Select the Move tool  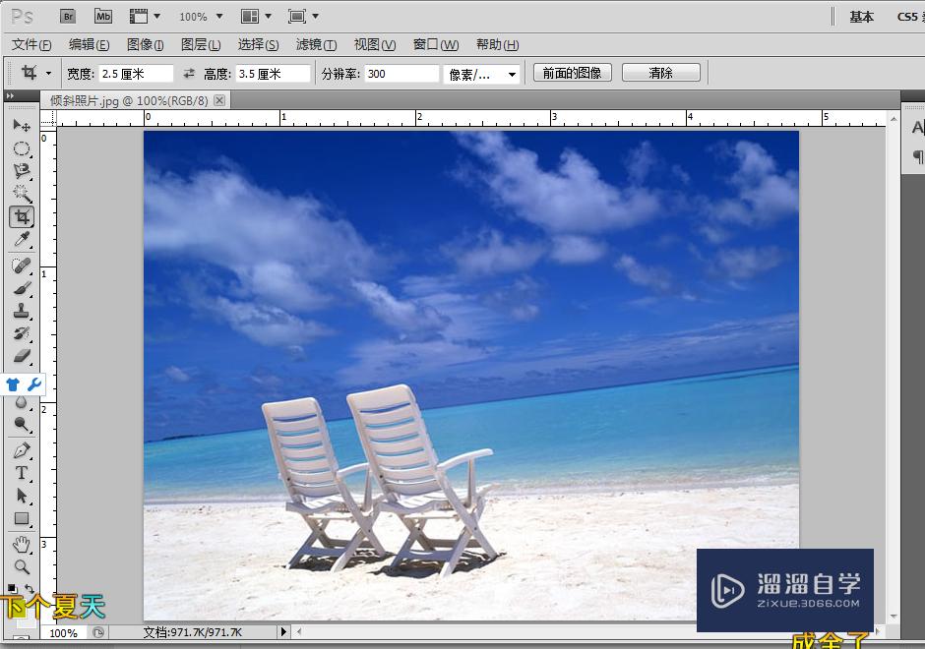coord(22,126)
